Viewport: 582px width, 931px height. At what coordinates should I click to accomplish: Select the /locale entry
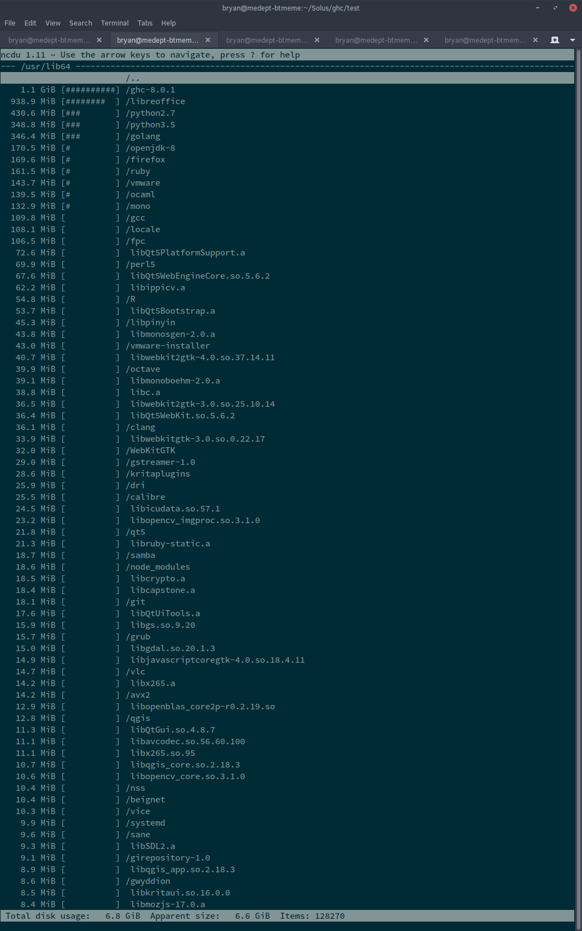coord(287,229)
